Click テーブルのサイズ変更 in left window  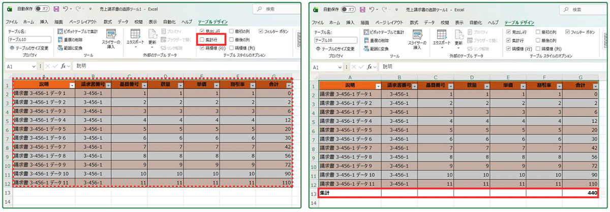pyautogui.click(x=29, y=48)
